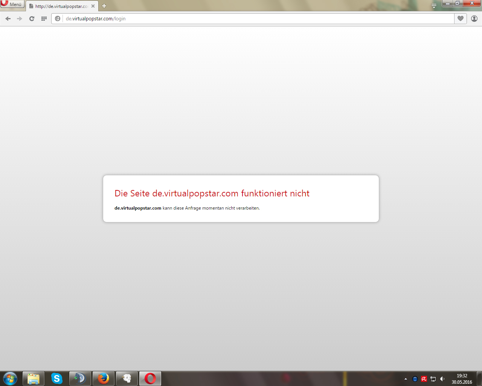Screen dimensions: 482x386
Task: Open the network tray icon
Action: (x=433, y=379)
